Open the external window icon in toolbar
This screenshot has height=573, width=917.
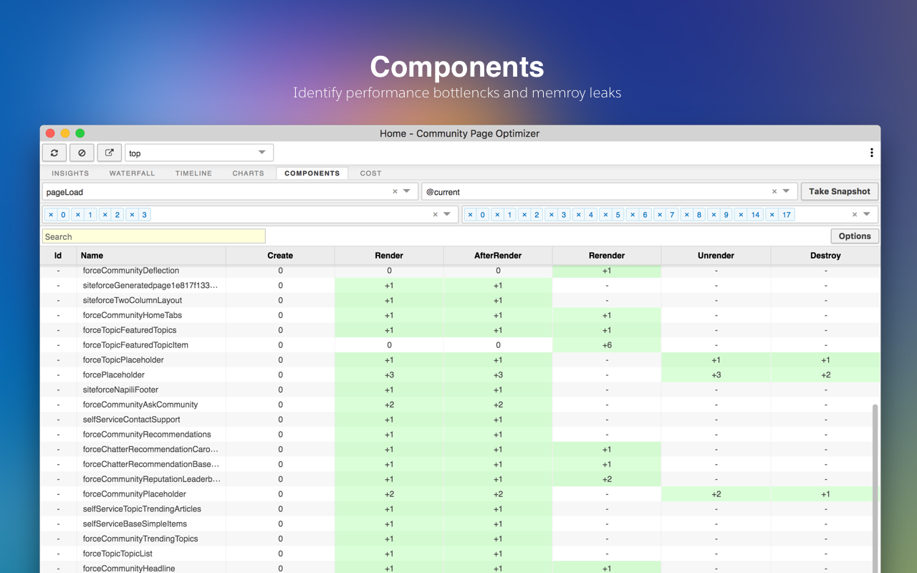pos(109,153)
